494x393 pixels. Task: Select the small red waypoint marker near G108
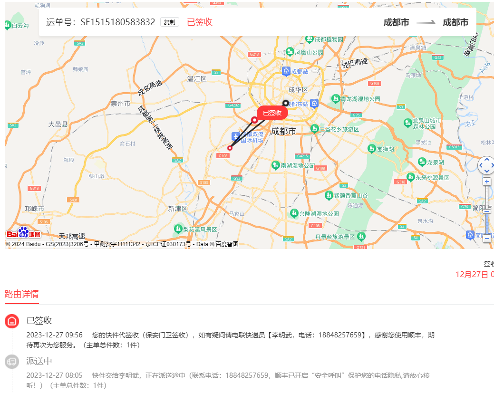pos(230,148)
